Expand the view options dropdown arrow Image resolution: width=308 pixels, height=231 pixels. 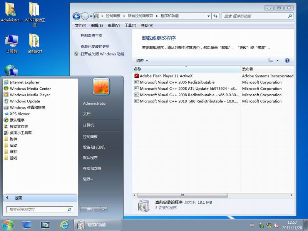(x=278, y=60)
